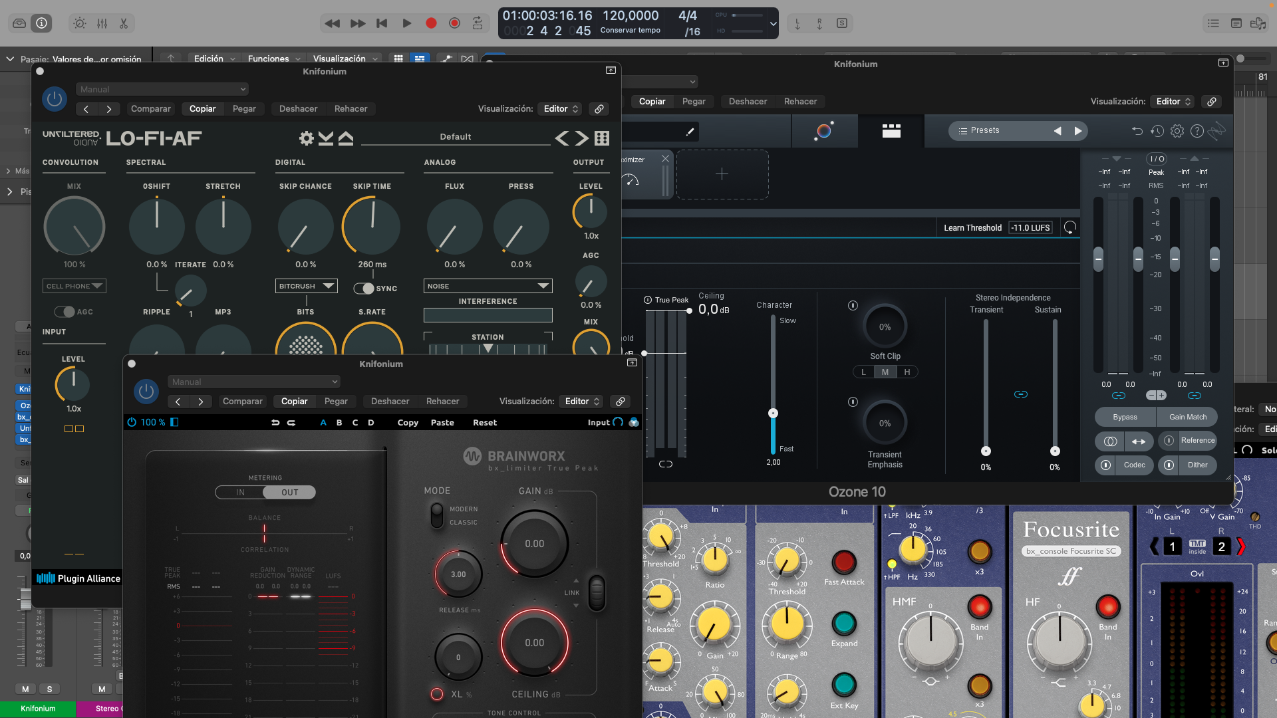1277x718 pixels.
Task: Toggle Soft Clip to M mode
Action: pyautogui.click(x=885, y=372)
